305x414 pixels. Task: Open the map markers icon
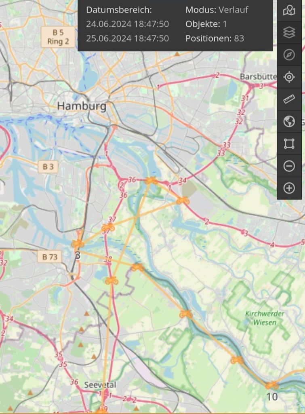point(289,11)
